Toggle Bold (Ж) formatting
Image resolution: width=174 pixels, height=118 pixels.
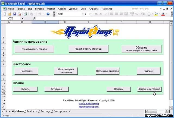pos(96,14)
